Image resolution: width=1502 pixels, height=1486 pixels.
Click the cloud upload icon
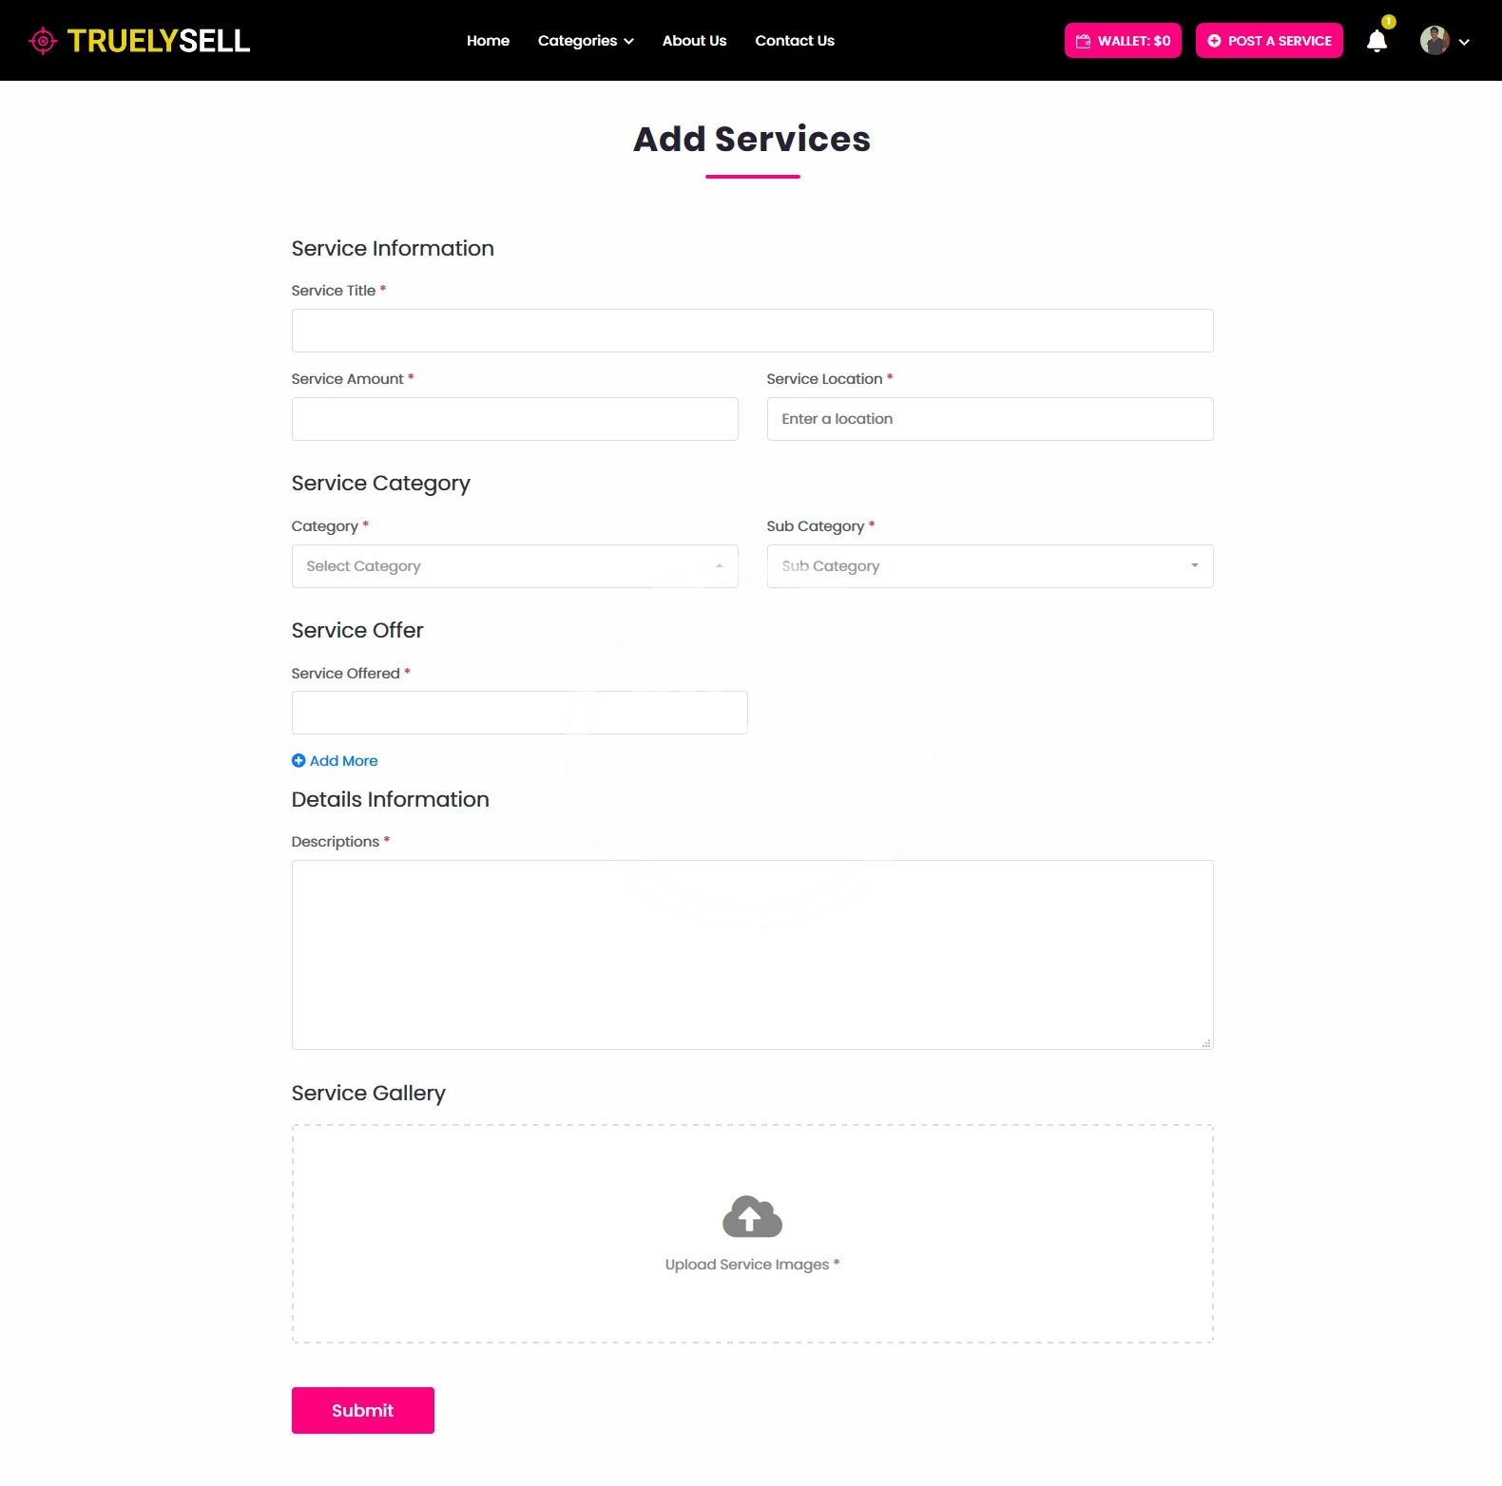pyautogui.click(x=752, y=1217)
